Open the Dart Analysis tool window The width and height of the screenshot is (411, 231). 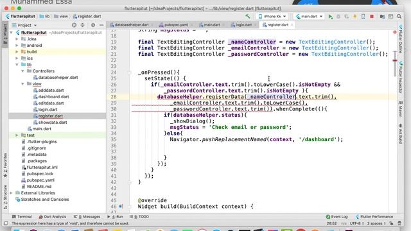click(53, 217)
